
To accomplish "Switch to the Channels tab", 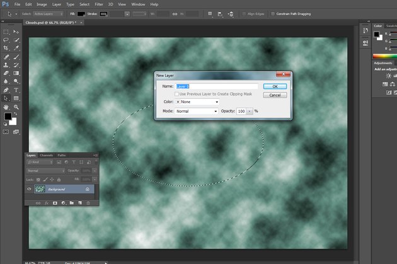I will (47, 155).
